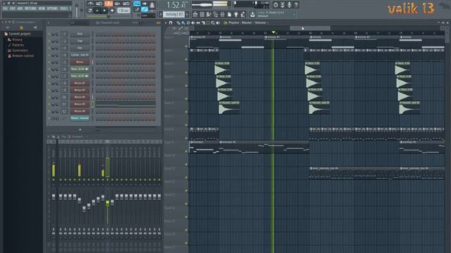Add channel with plus button

(80, 129)
